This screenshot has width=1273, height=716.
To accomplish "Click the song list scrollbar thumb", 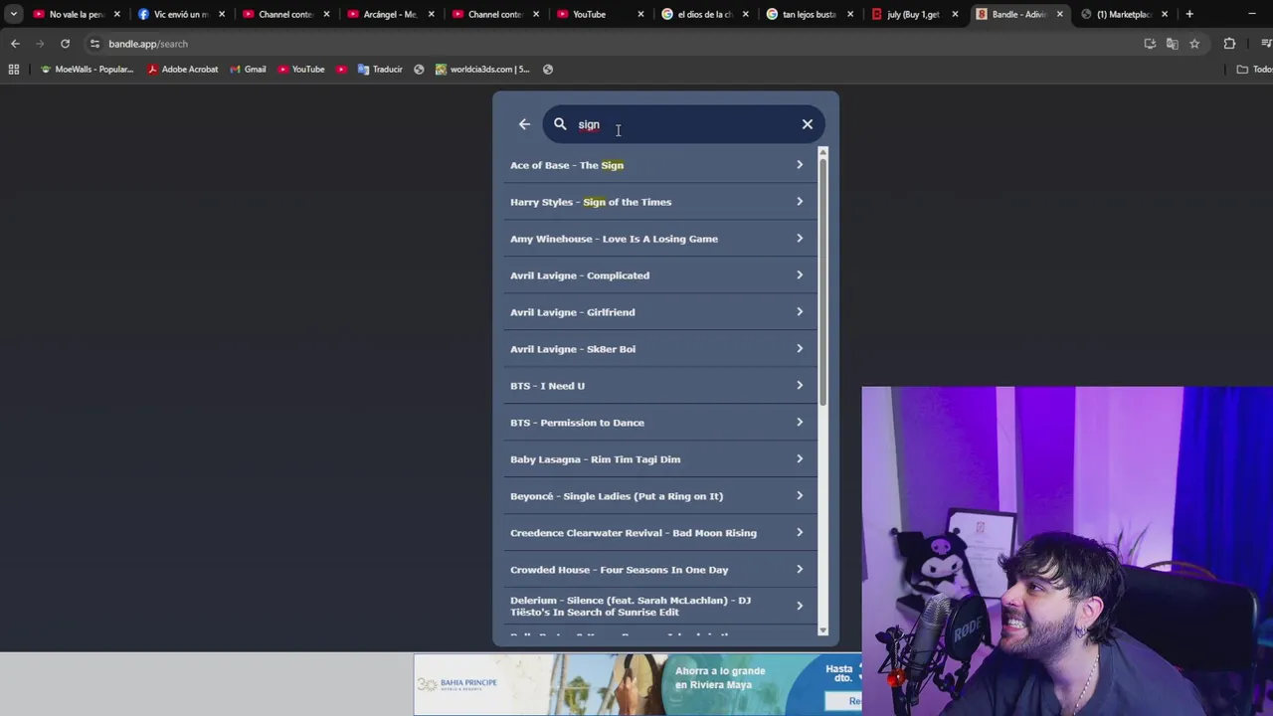I will [x=822, y=281].
